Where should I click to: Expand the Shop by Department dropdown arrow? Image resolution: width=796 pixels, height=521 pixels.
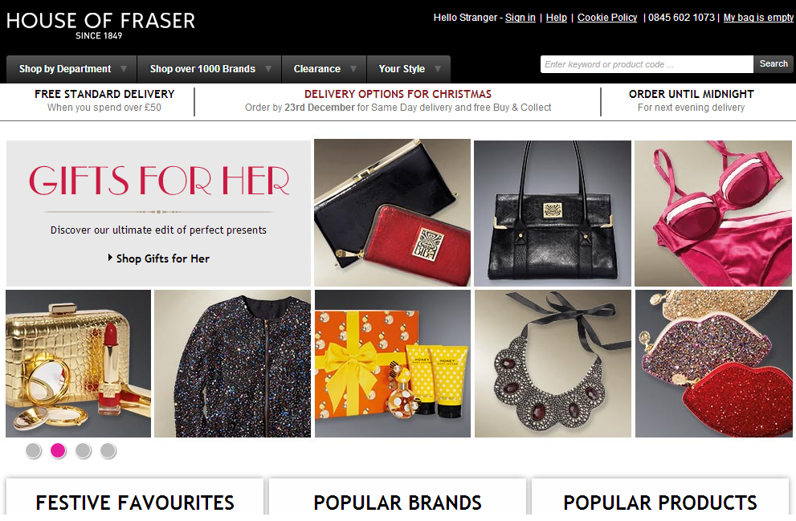[x=124, y=69]
